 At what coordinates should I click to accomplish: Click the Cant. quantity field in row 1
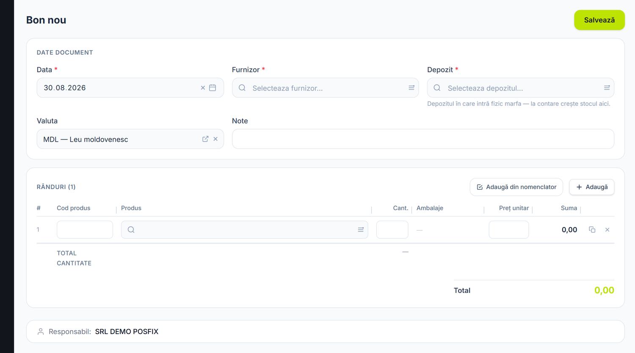coord(392,230)
